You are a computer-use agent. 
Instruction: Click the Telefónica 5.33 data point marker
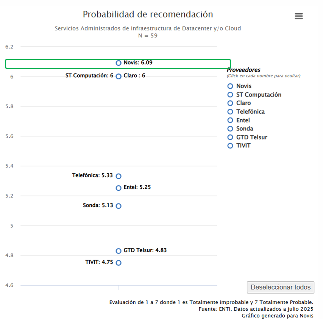click(119, 176)
